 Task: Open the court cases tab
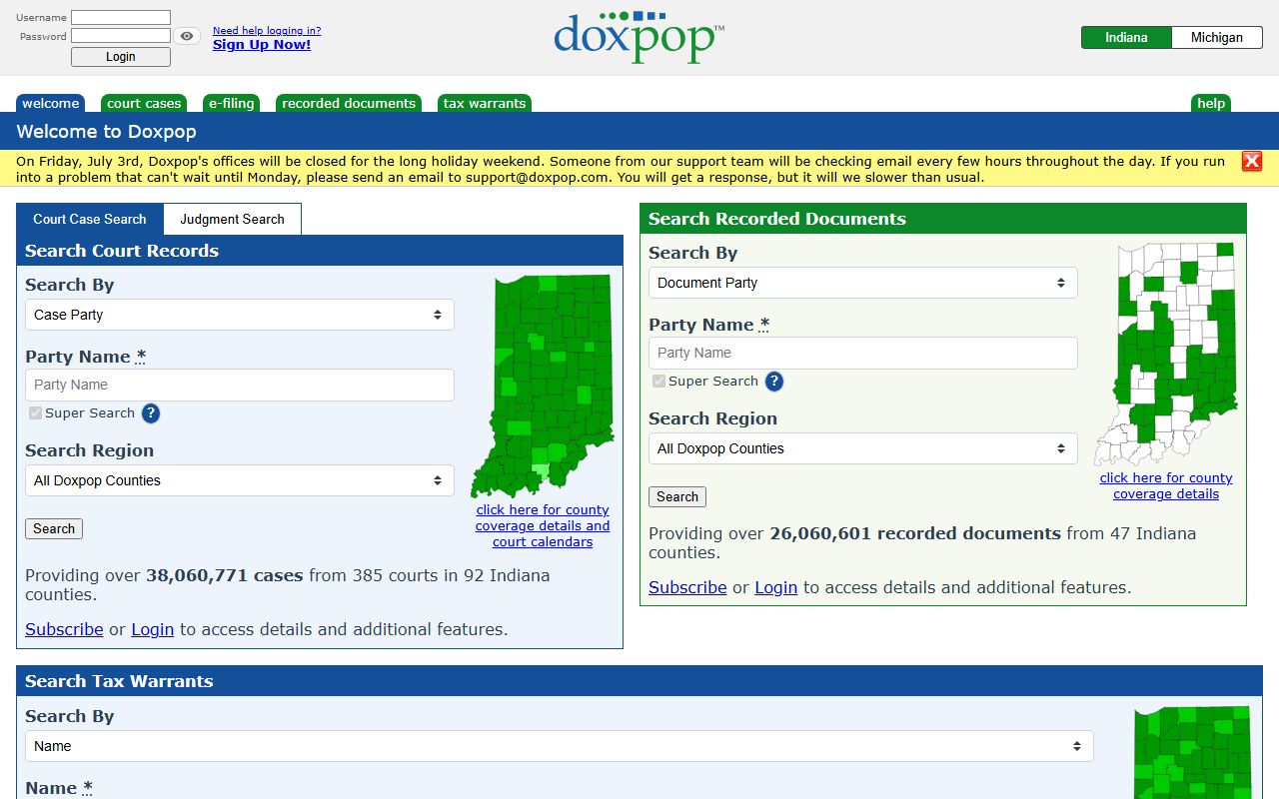(x=144, y=103)
